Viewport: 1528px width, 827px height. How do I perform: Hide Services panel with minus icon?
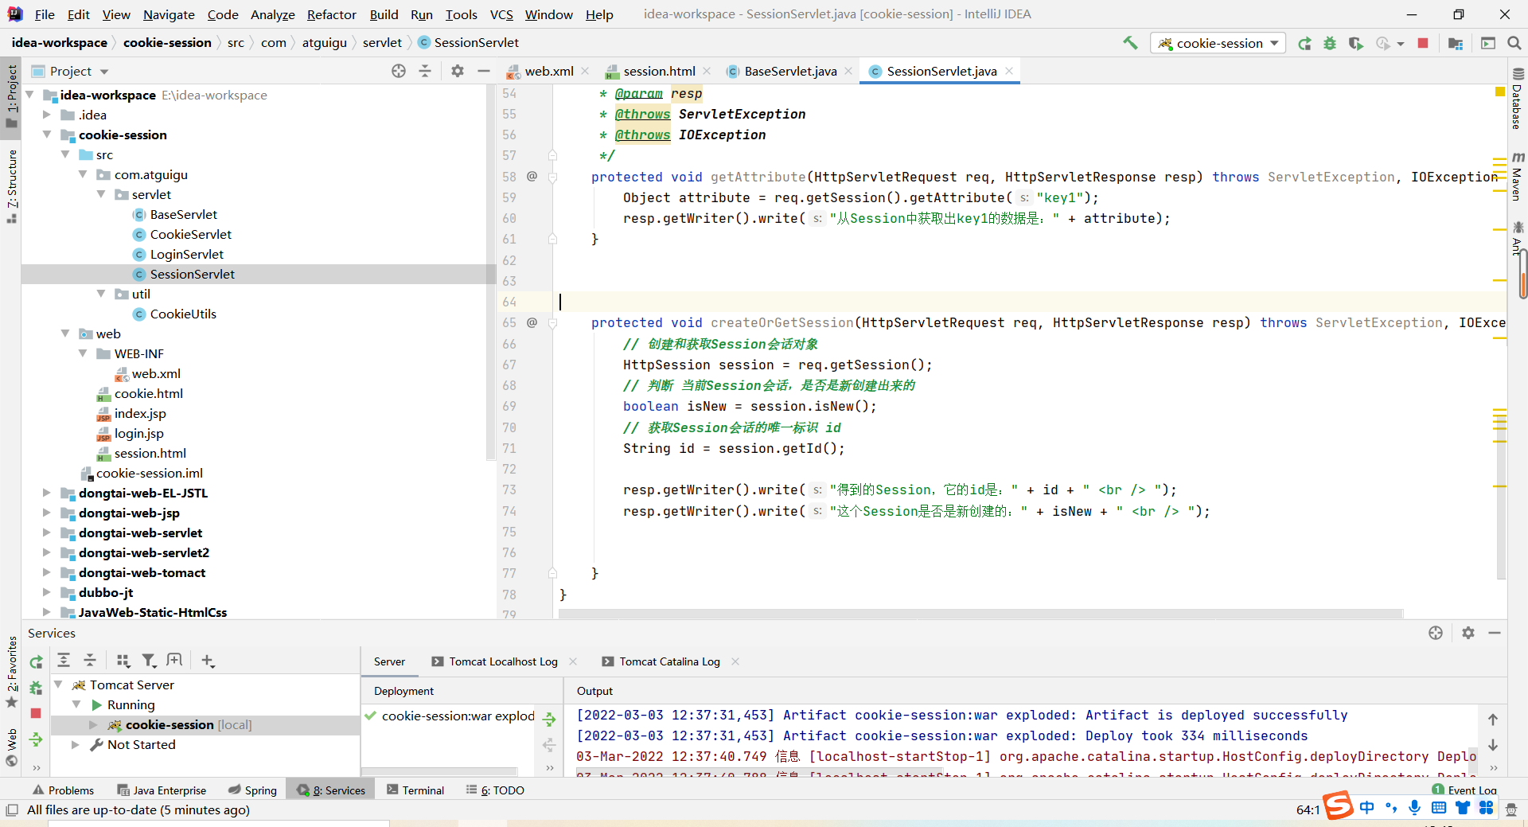1495,633
